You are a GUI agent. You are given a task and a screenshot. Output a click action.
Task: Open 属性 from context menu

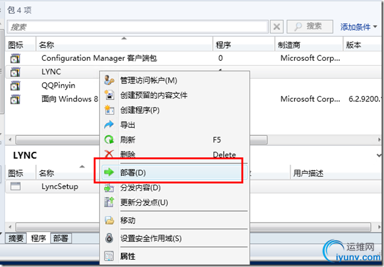click(x=175, y=256)
